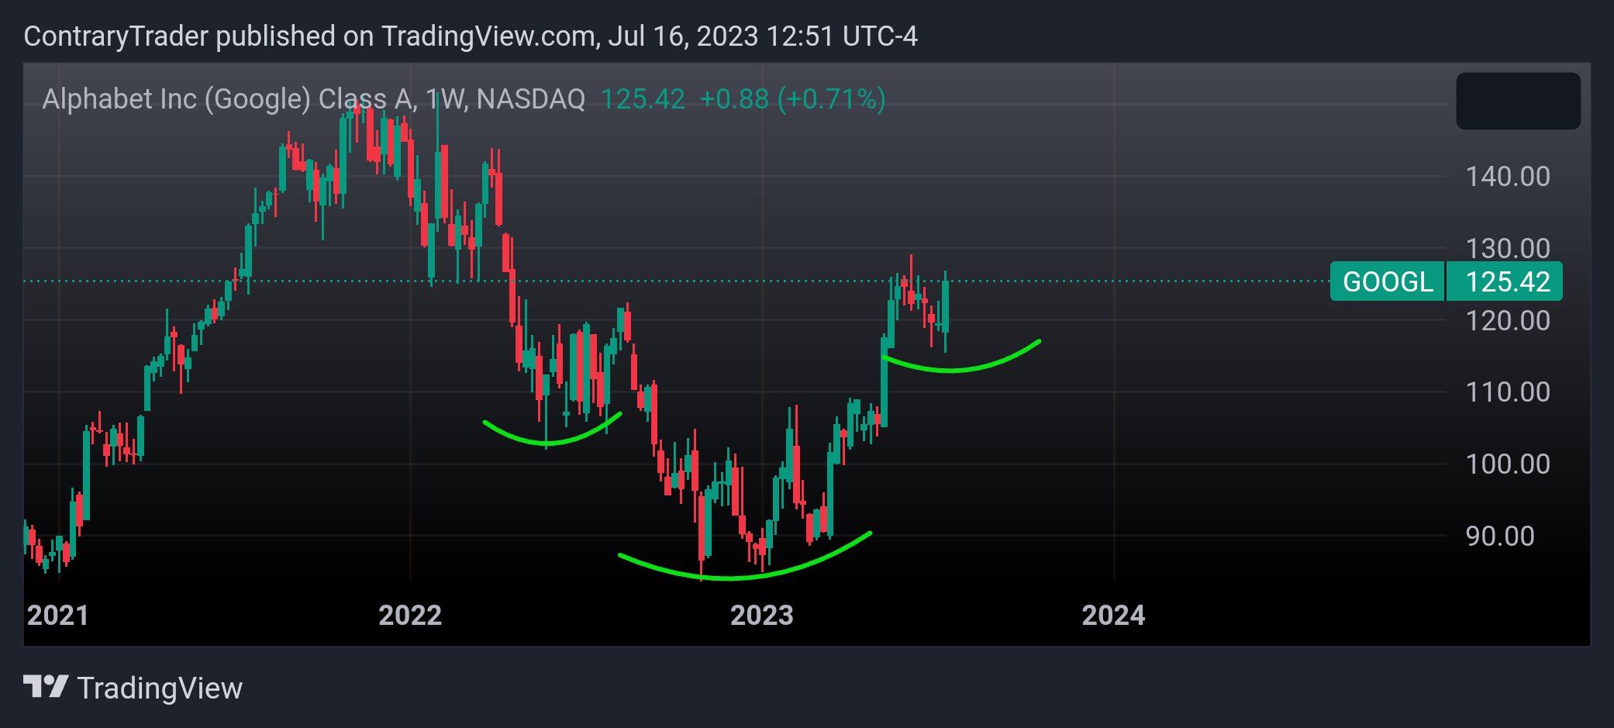
Task: Click the 130.00 price axis label
Action: [1508, 249]
